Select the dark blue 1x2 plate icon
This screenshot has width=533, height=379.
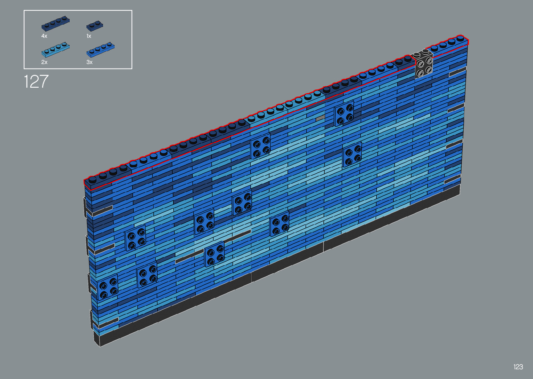[94, 26]
